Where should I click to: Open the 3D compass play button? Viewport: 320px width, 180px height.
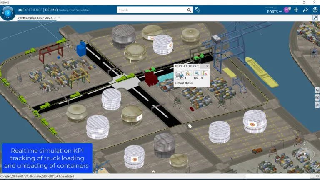[8, 12]
